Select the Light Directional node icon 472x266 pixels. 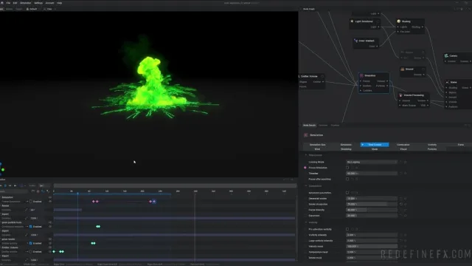[x=352, y=21]
